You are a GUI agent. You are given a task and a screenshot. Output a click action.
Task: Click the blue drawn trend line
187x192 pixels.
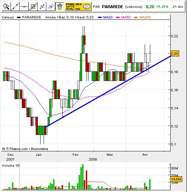(109, 91)
